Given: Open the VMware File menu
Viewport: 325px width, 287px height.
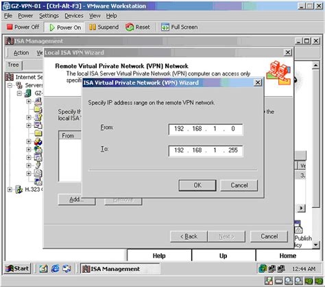Looking at the screenshot, I should point(8,16).
